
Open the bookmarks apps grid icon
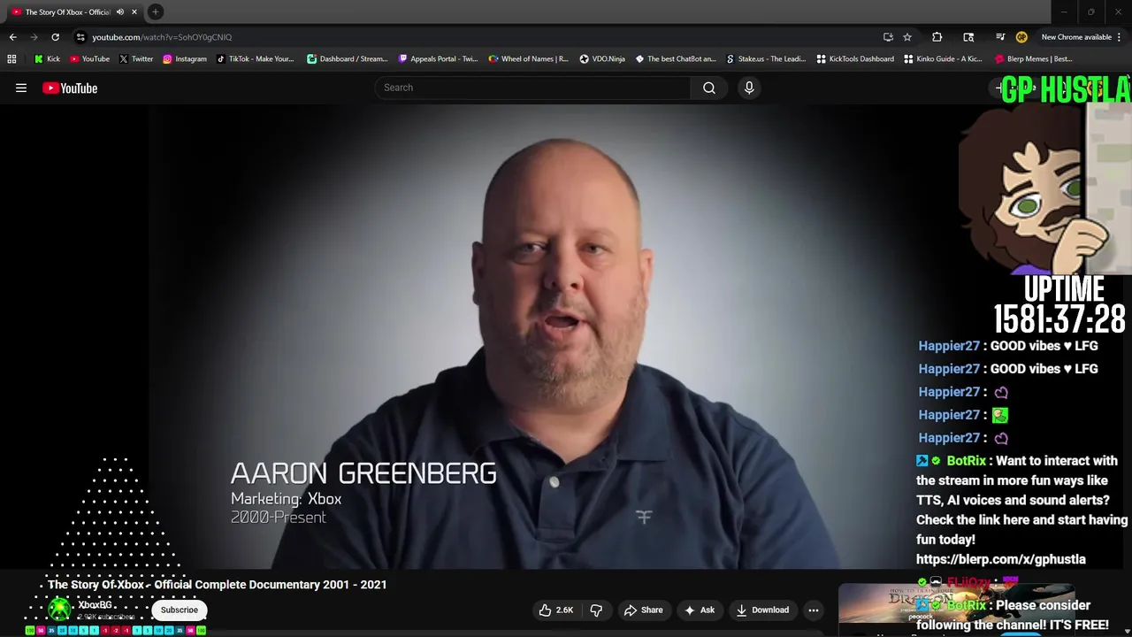(x=11, y=59)
